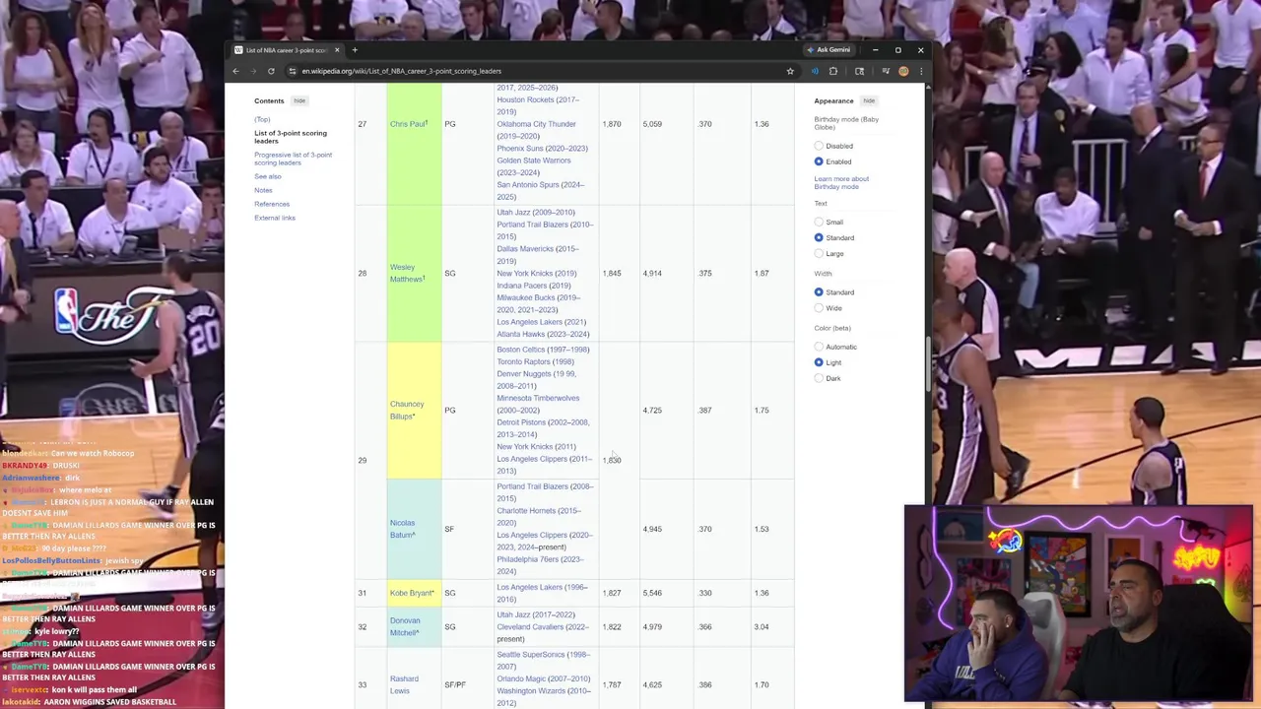The width and height of the screenshot is (1261, 709).
Task: Go to Progressive list of 3-point section
Action: click(x=293, y=159)
